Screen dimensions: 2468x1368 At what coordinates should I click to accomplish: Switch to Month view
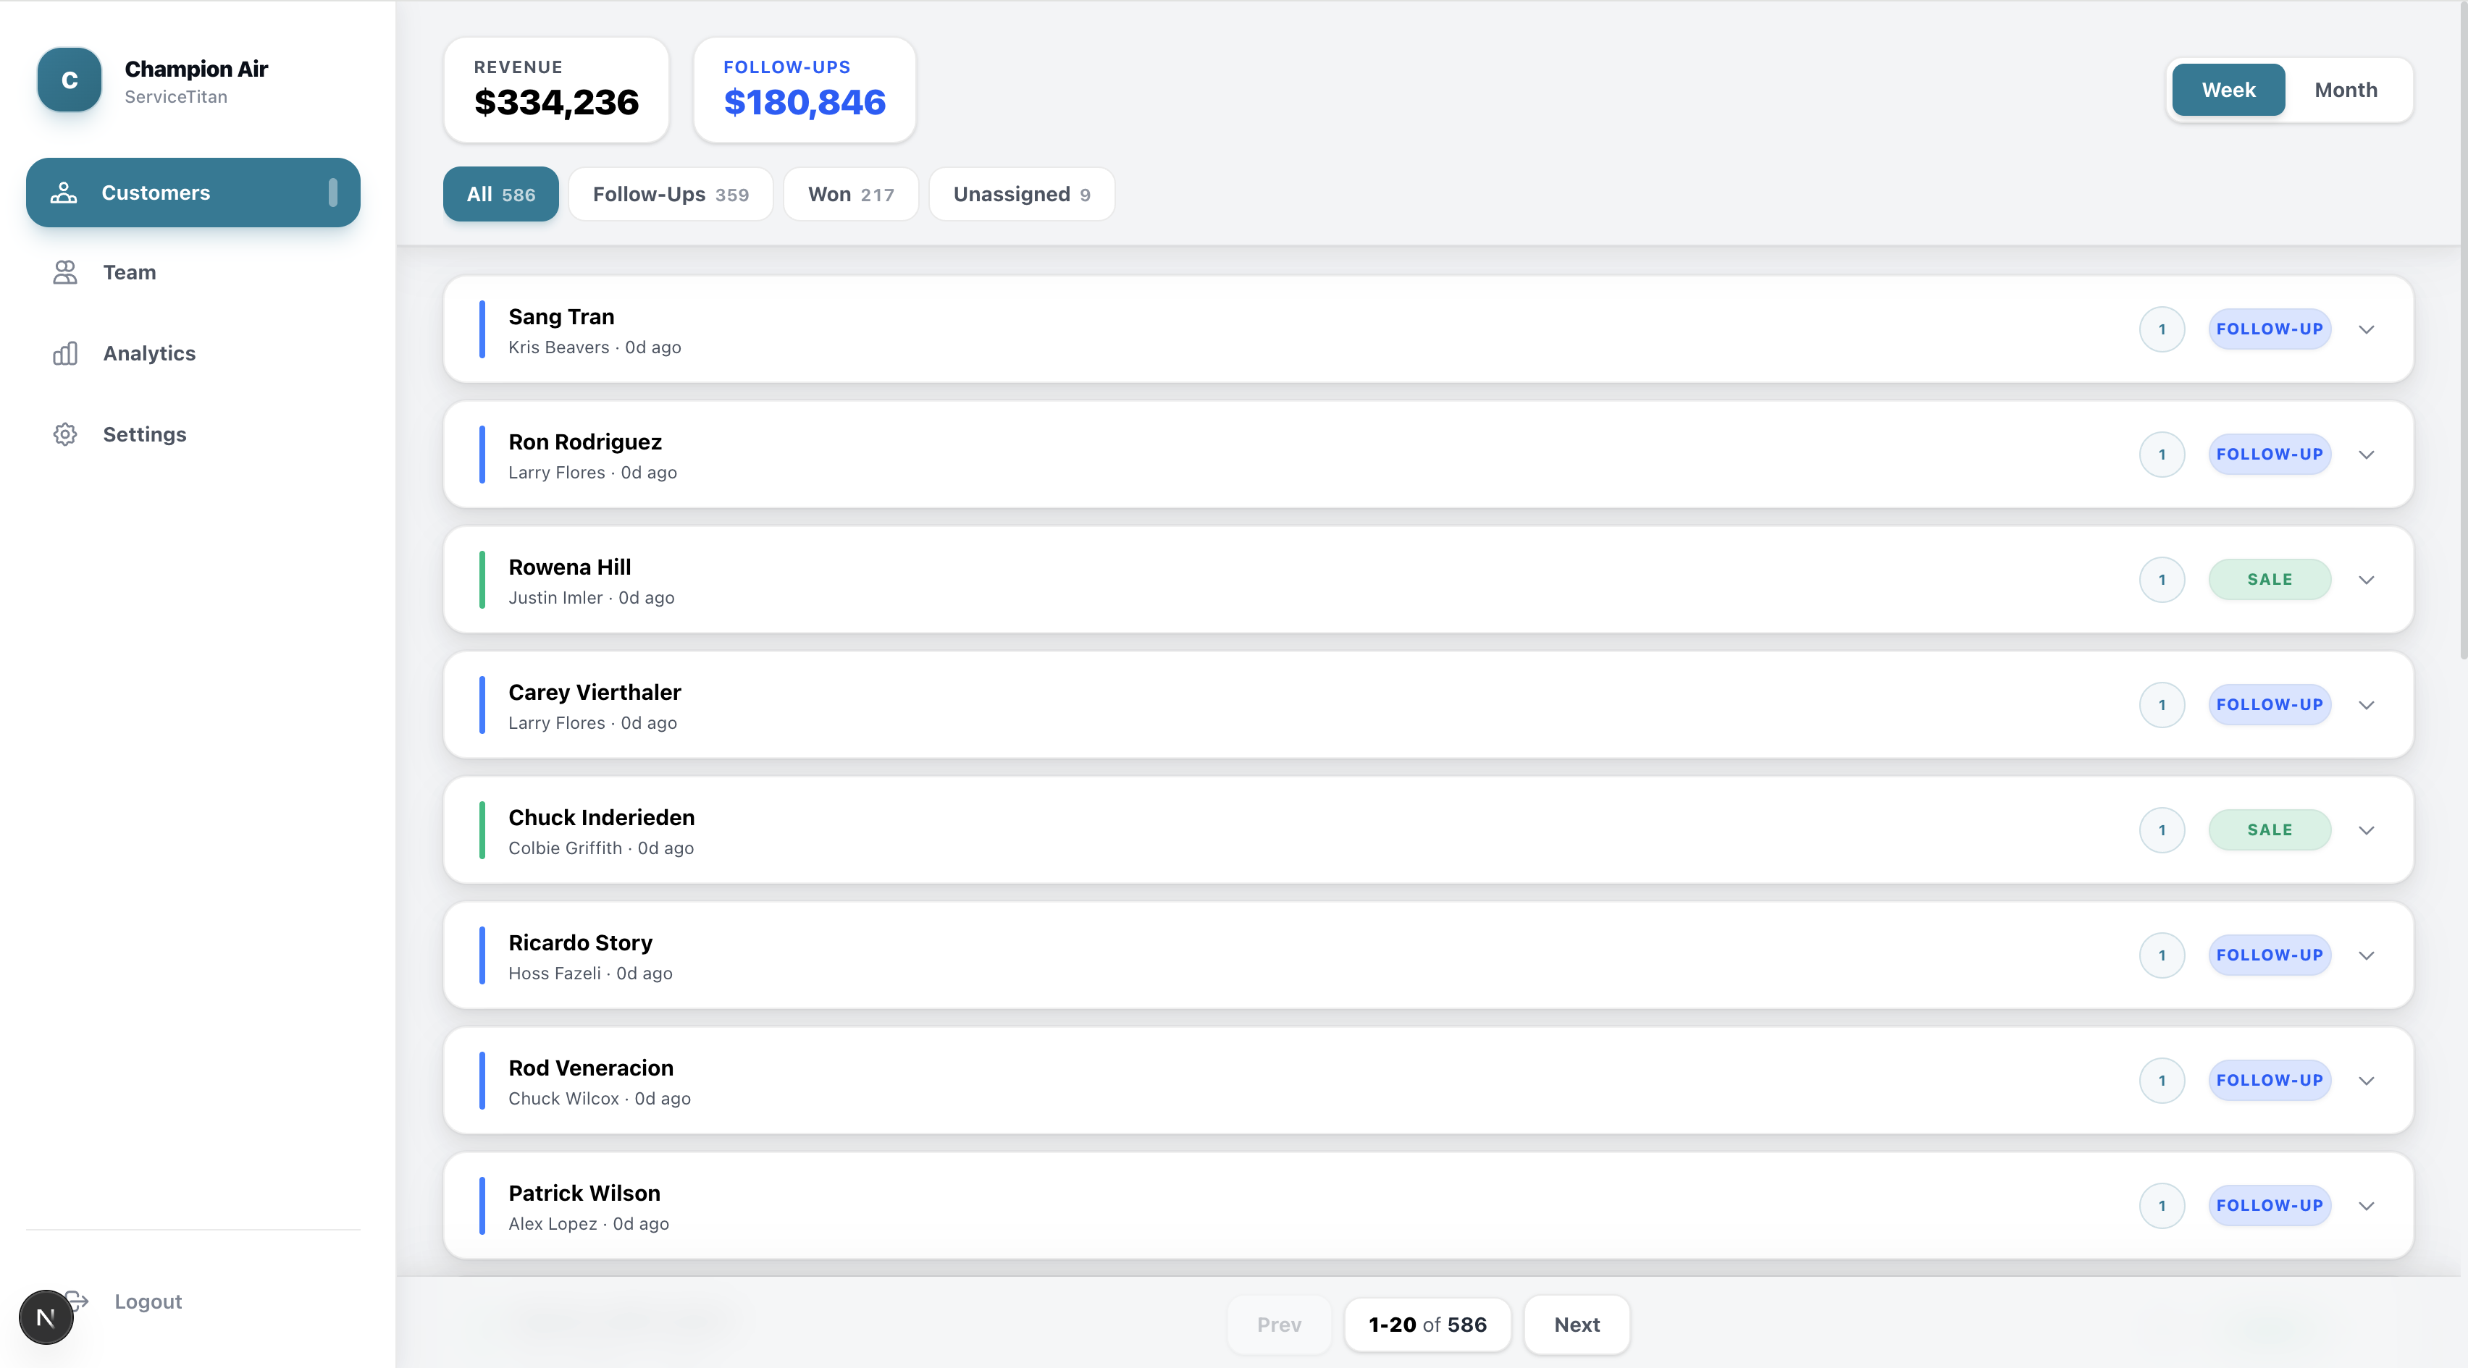pyautogui.click(x=2346, y=90)
